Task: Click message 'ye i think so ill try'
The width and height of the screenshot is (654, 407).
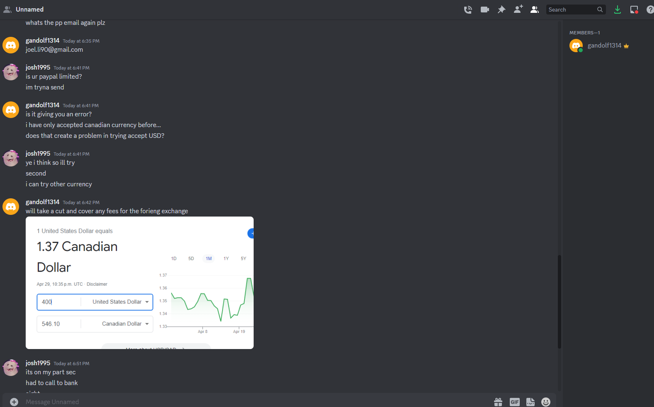Action: pyautogui.click(x=50, y=163)
